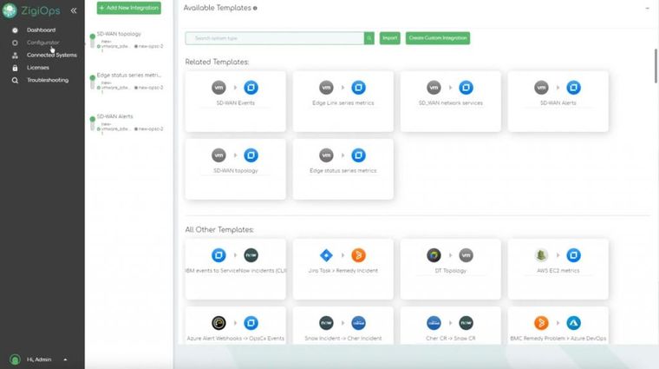Click the templates vertical scrollbar
Screen dimensions: 659x369
656,66
